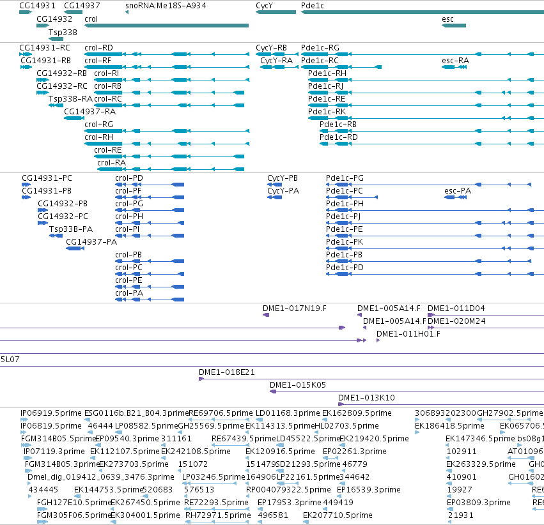Select transcript Pde1c-RK

click(426, 118)
